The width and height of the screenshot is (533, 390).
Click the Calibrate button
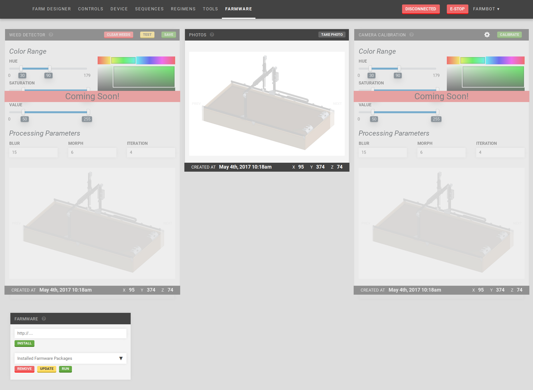(x=509, y=35)
